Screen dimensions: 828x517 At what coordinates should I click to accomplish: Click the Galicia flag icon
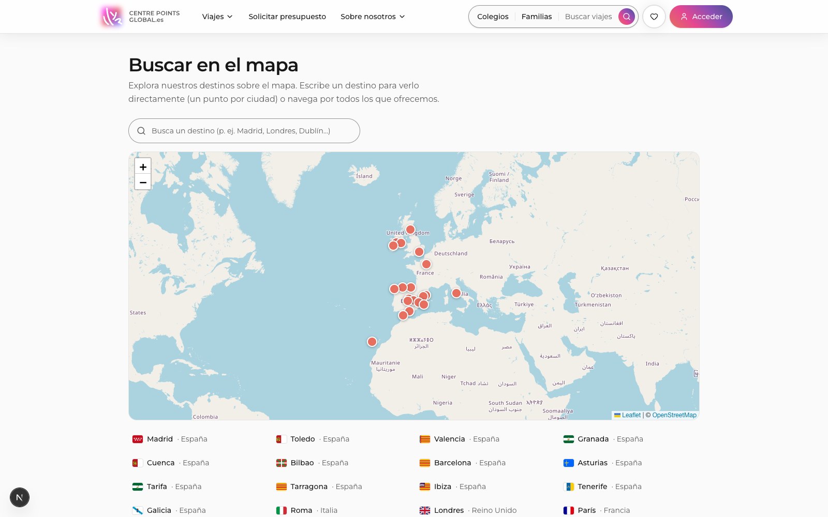pyautogui.click(x=138, y=510)
